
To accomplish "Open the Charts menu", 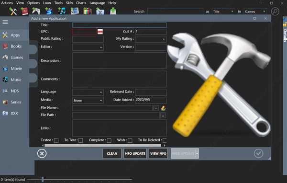I will click(81, 3).
